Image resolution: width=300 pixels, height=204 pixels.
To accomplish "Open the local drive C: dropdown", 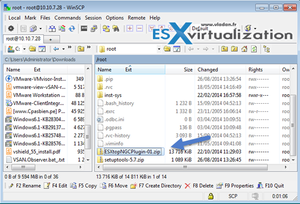I will [x=24, y=49].
